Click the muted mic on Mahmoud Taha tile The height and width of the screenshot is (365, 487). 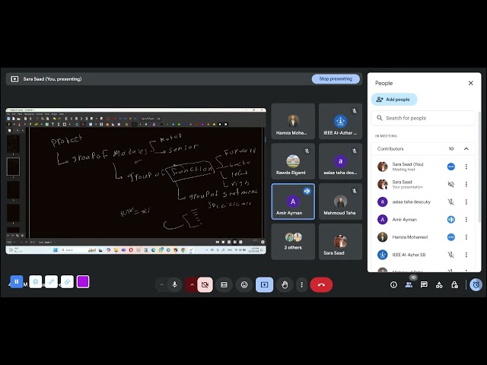pyautogui.click(x=355, y=191)
